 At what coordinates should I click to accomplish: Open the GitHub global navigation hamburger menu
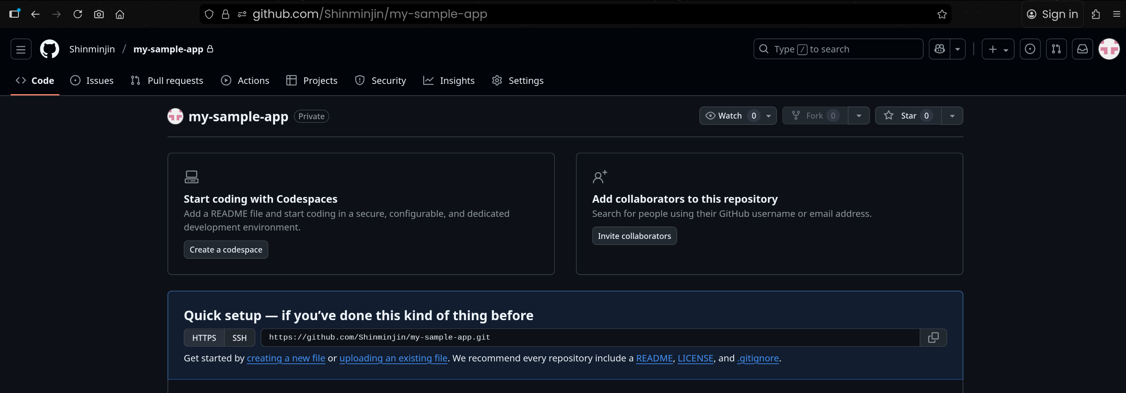pos(21,49)
